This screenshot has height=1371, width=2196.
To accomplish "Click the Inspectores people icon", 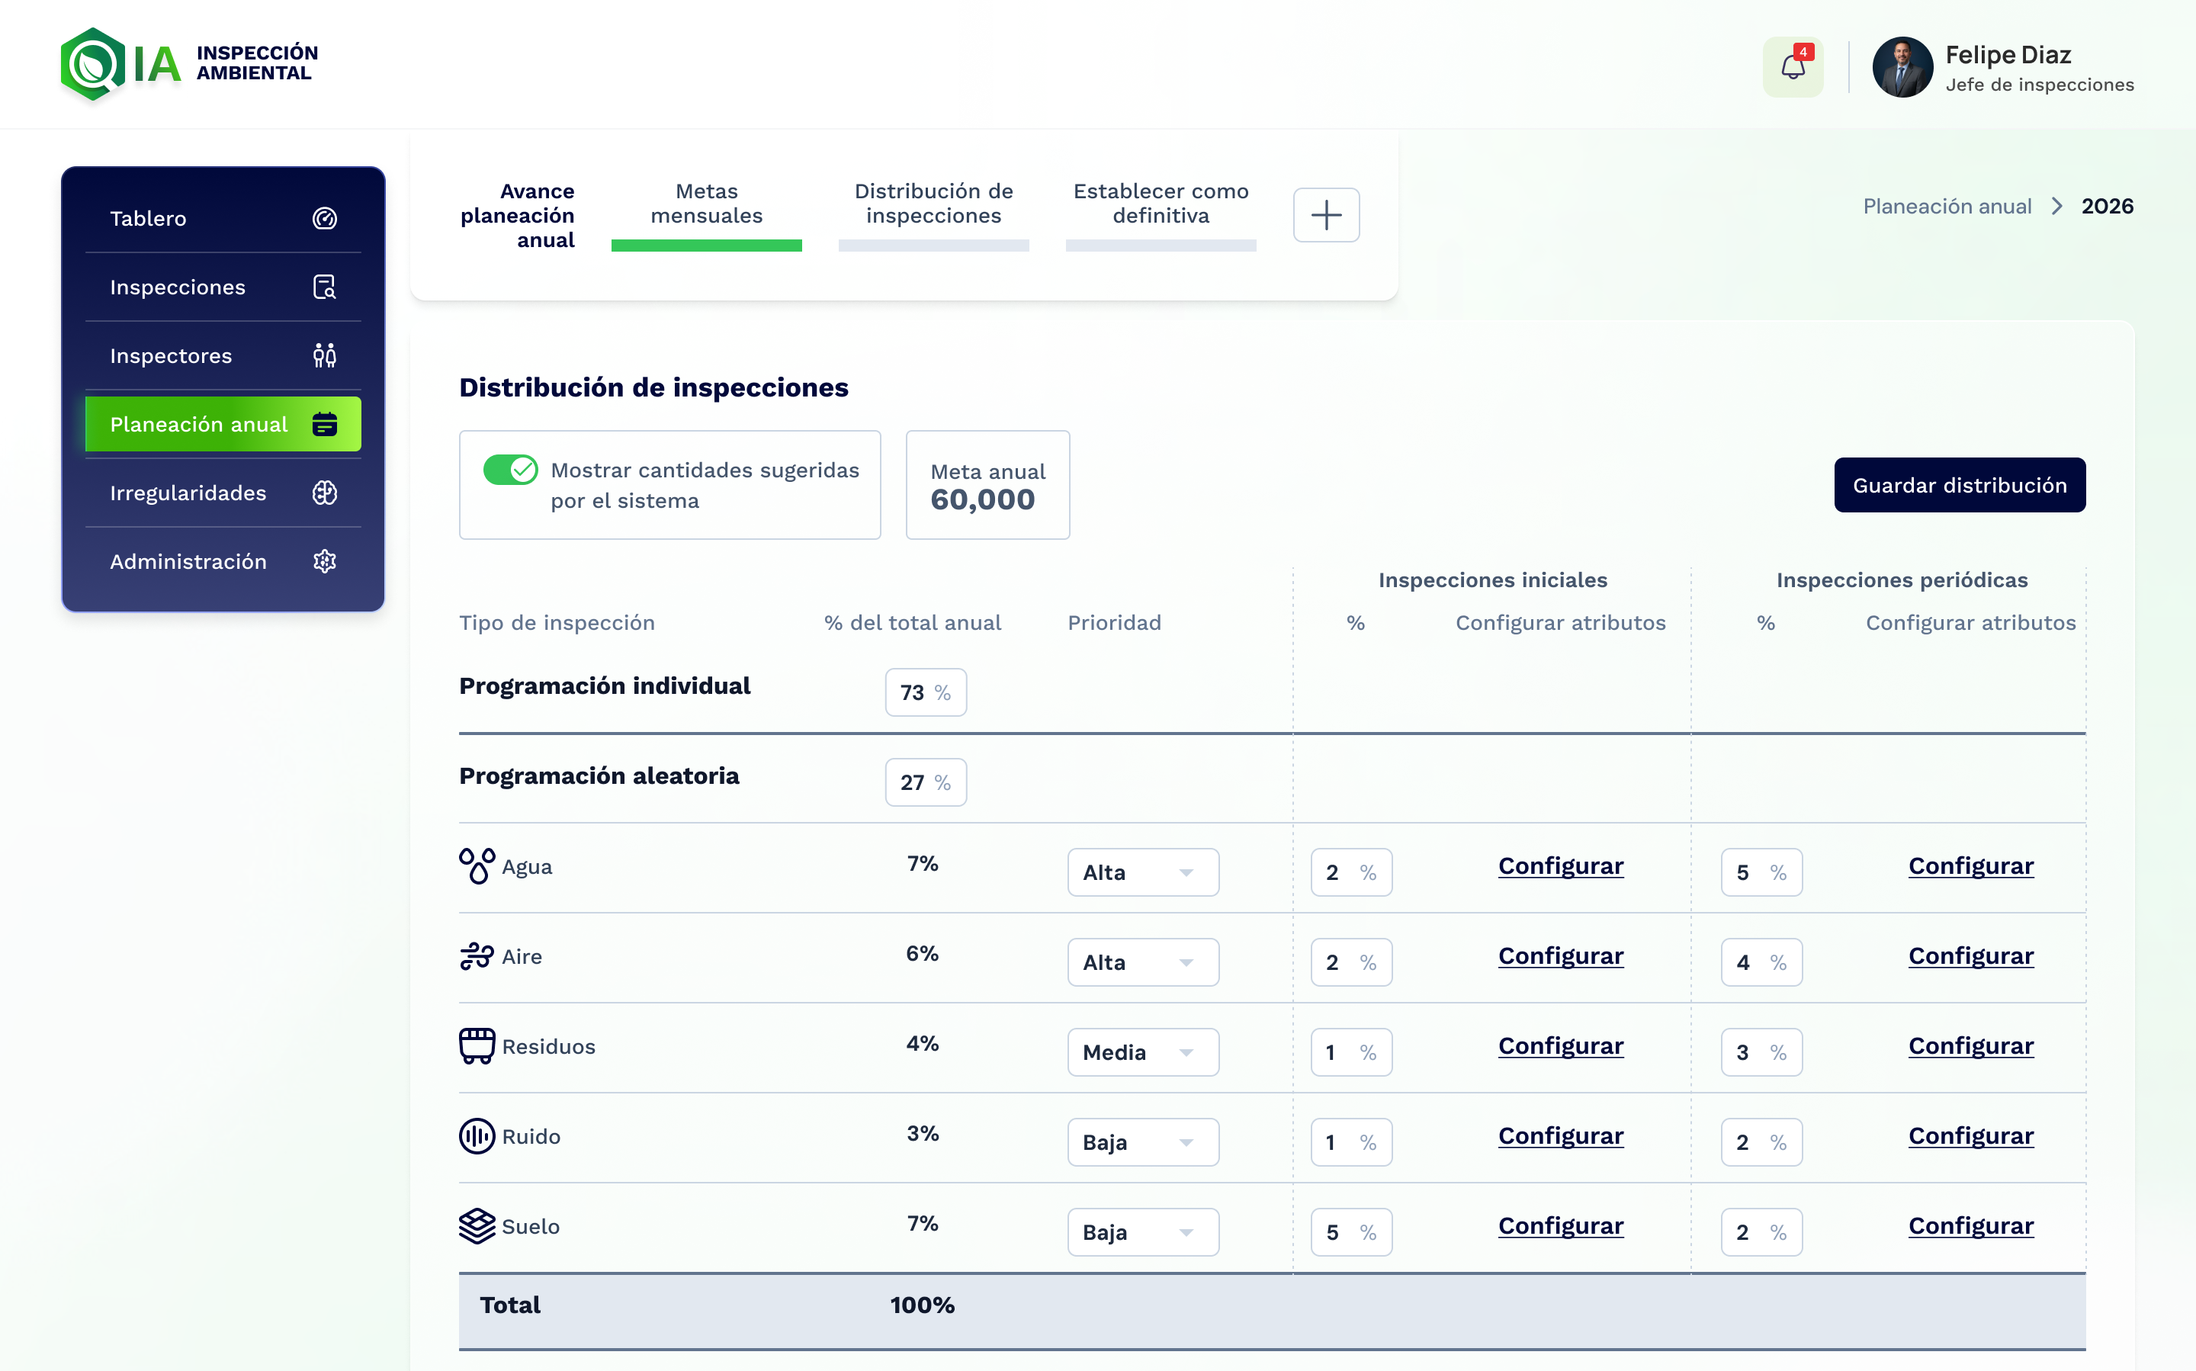I will [325, 355].
